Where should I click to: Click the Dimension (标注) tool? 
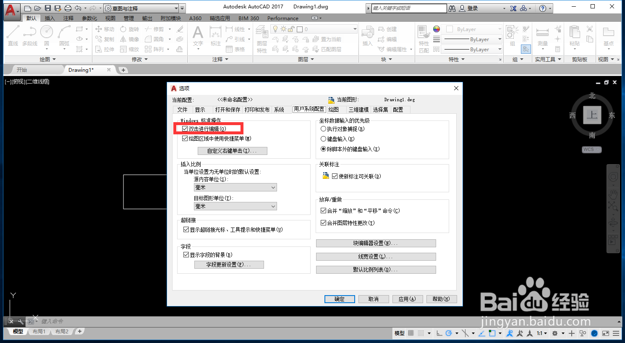[215, 37]
